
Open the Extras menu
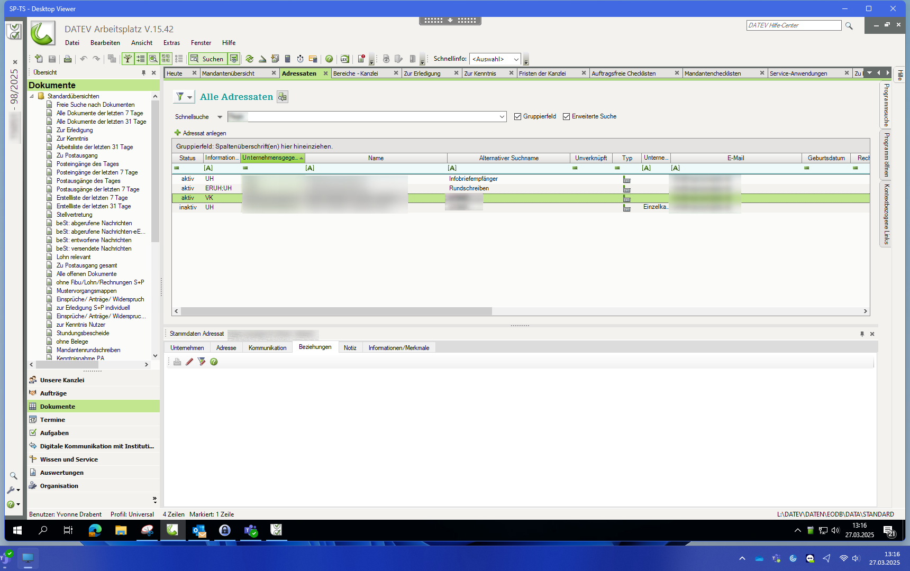click(171, 43)
